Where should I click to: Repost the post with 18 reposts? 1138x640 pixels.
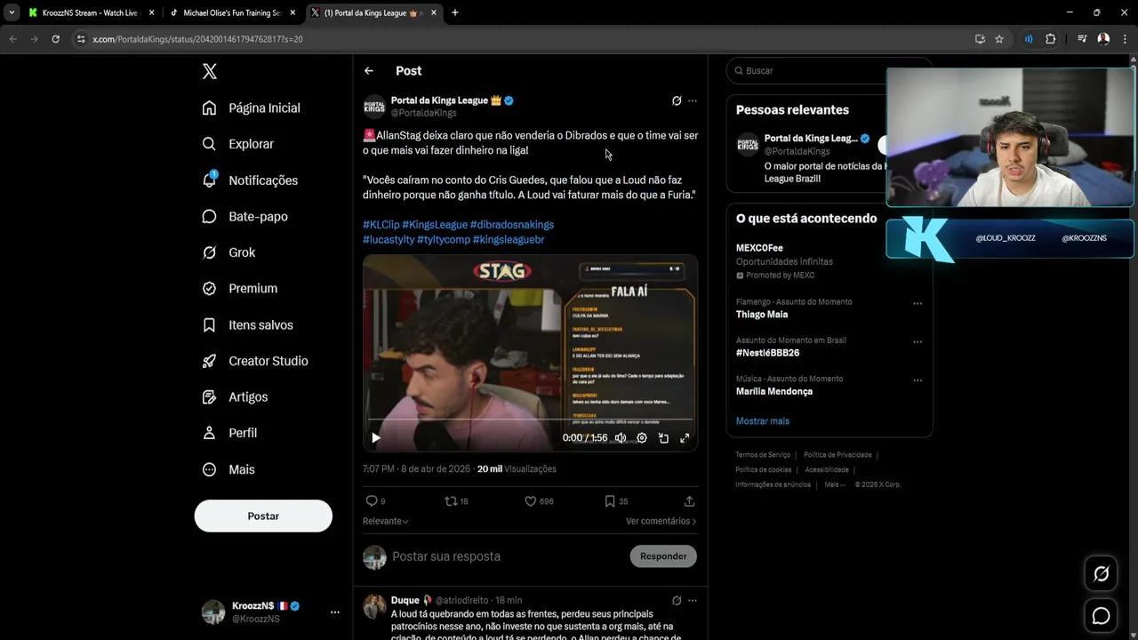click(x=456, y=501)
